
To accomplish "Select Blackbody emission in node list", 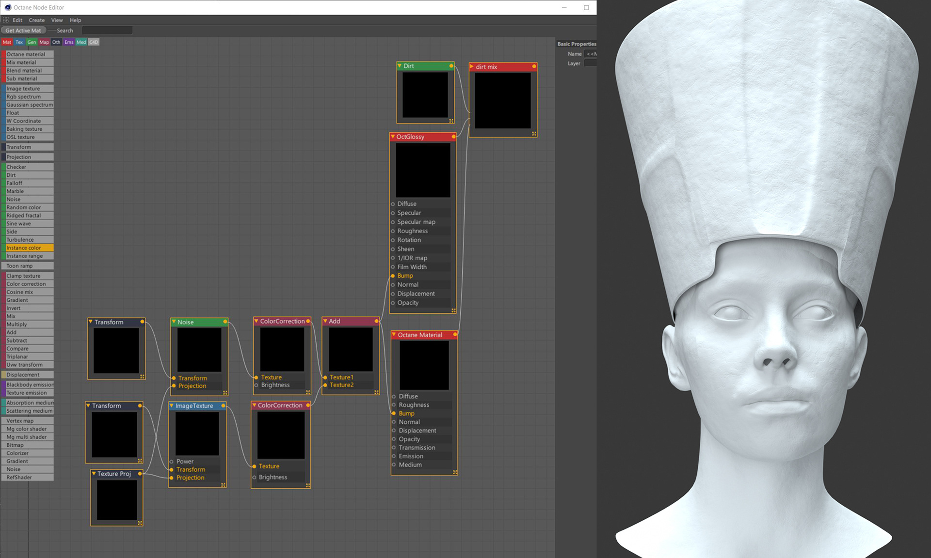I will 27,385.
